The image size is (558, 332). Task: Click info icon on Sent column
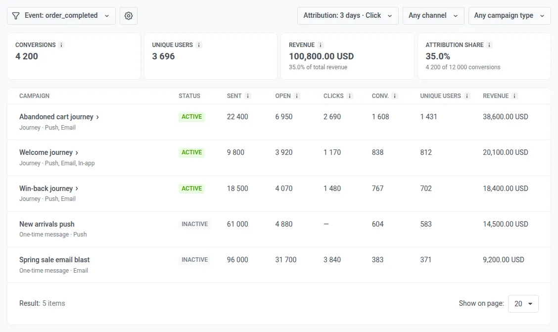click(248, 95)
